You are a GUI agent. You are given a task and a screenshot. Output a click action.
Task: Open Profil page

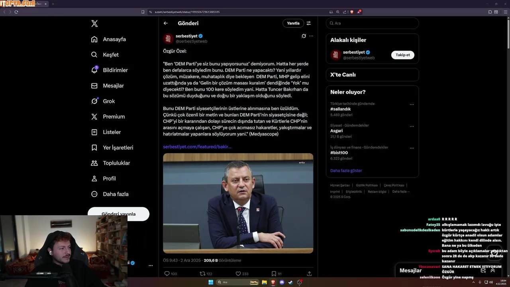103,179
